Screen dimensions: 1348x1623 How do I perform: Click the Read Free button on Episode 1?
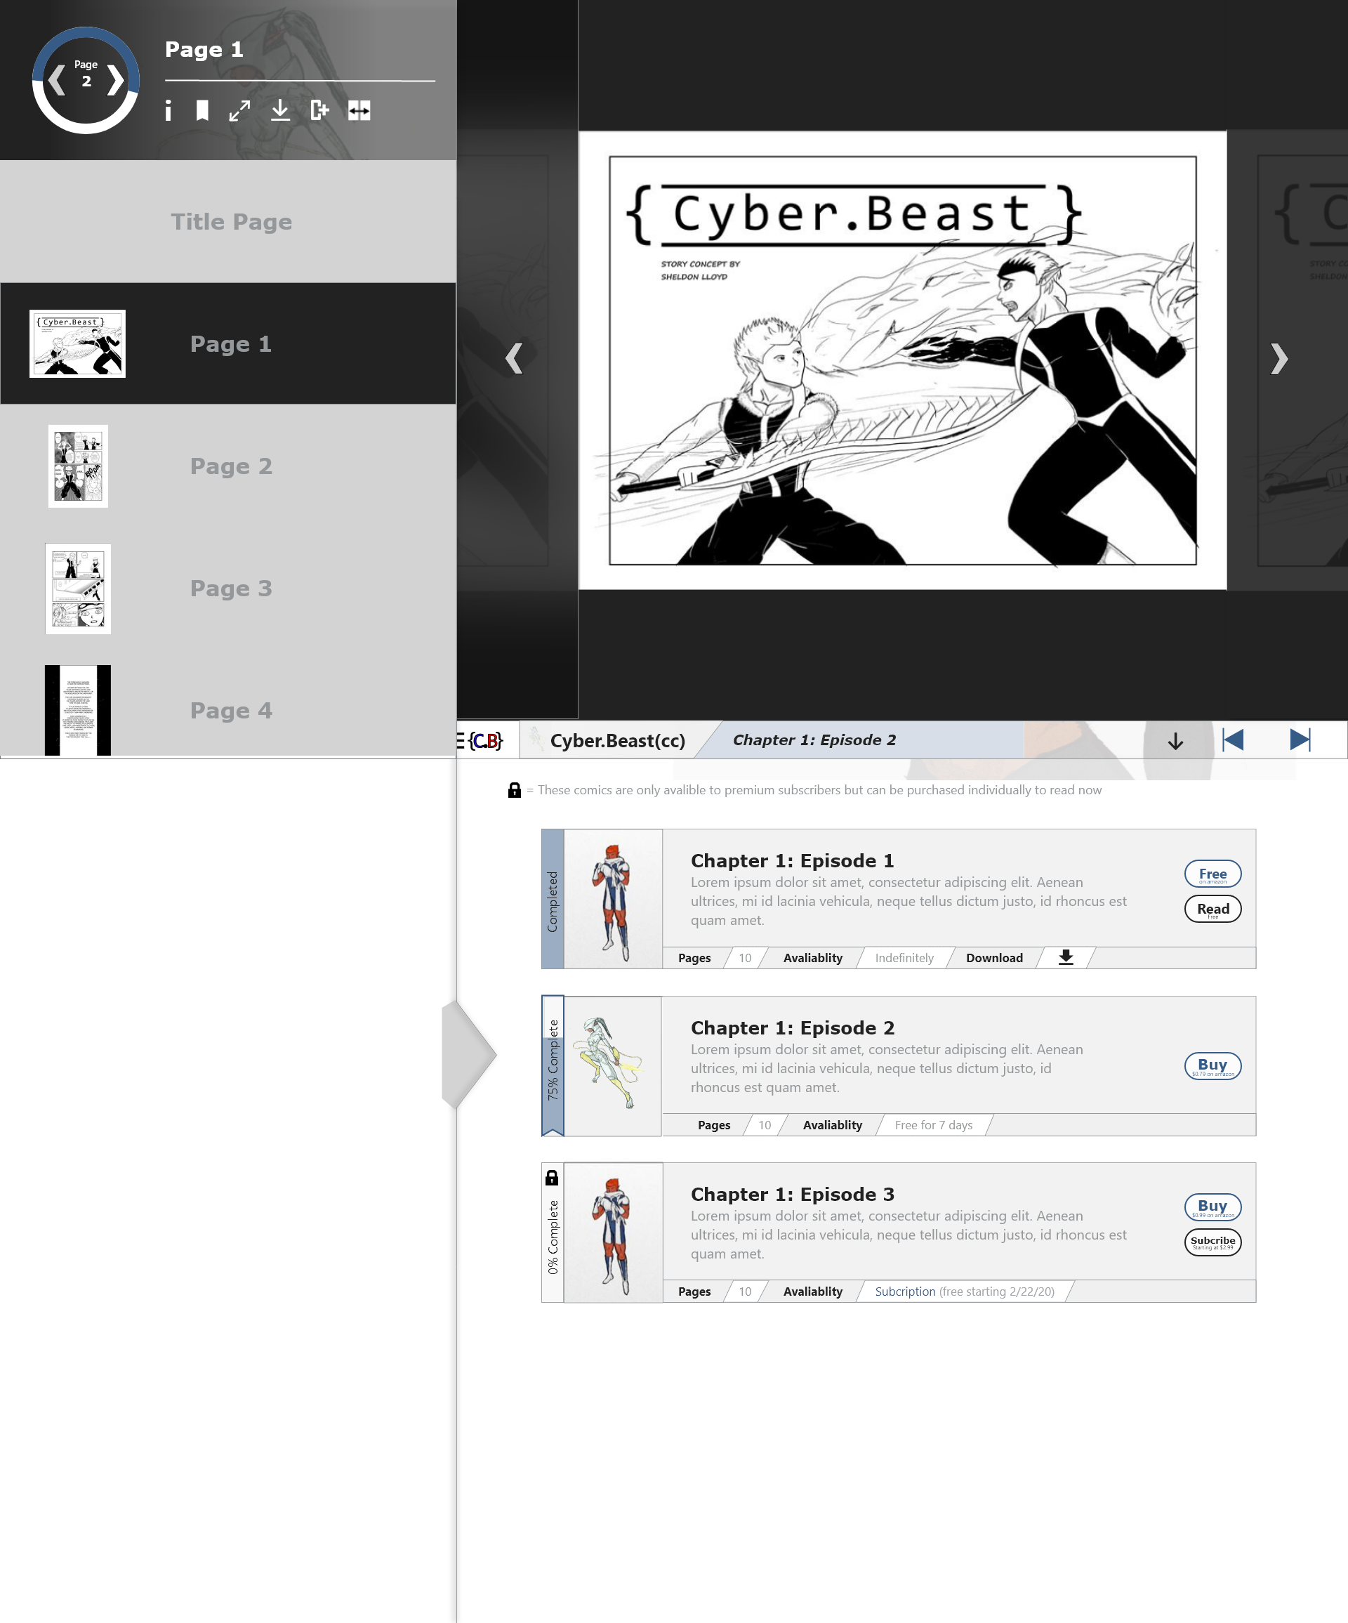point(1212,909)
